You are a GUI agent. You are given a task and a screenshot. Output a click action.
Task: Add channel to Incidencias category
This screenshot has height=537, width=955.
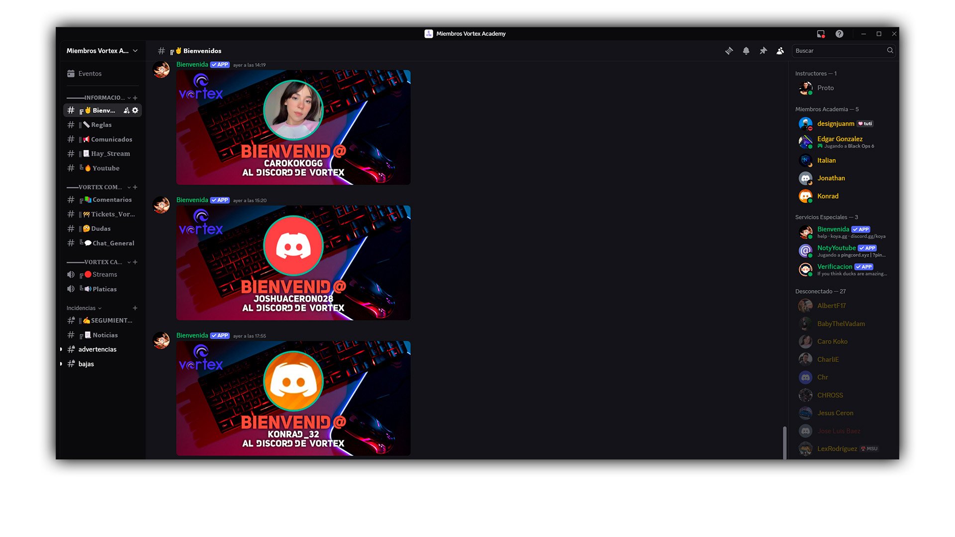tap(135, 308)
